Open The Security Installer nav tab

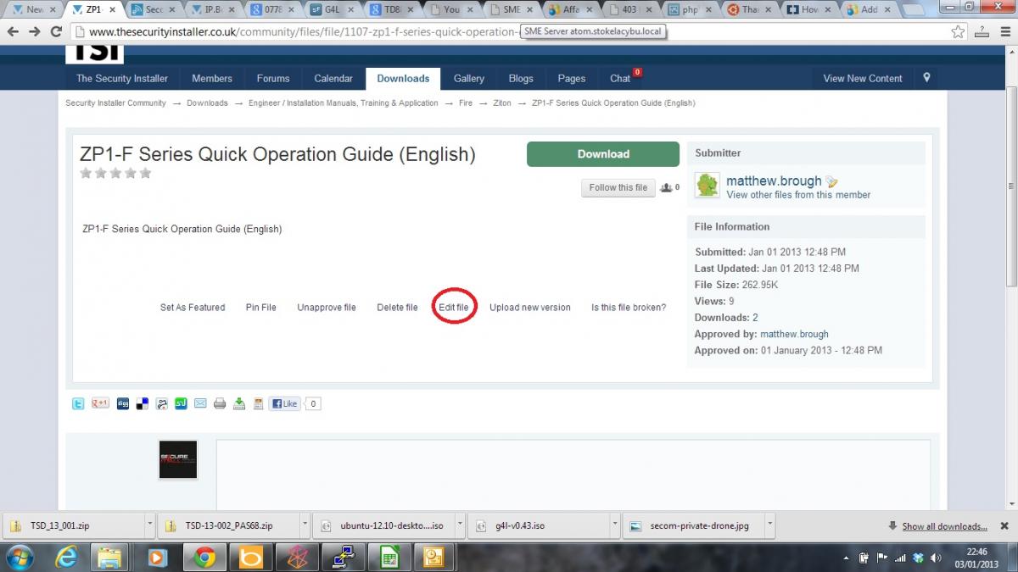coord(122,78)
